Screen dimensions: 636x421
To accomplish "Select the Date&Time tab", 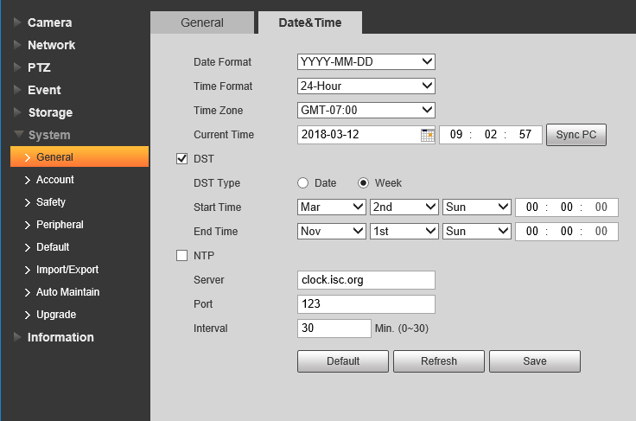I will [310, 22].
